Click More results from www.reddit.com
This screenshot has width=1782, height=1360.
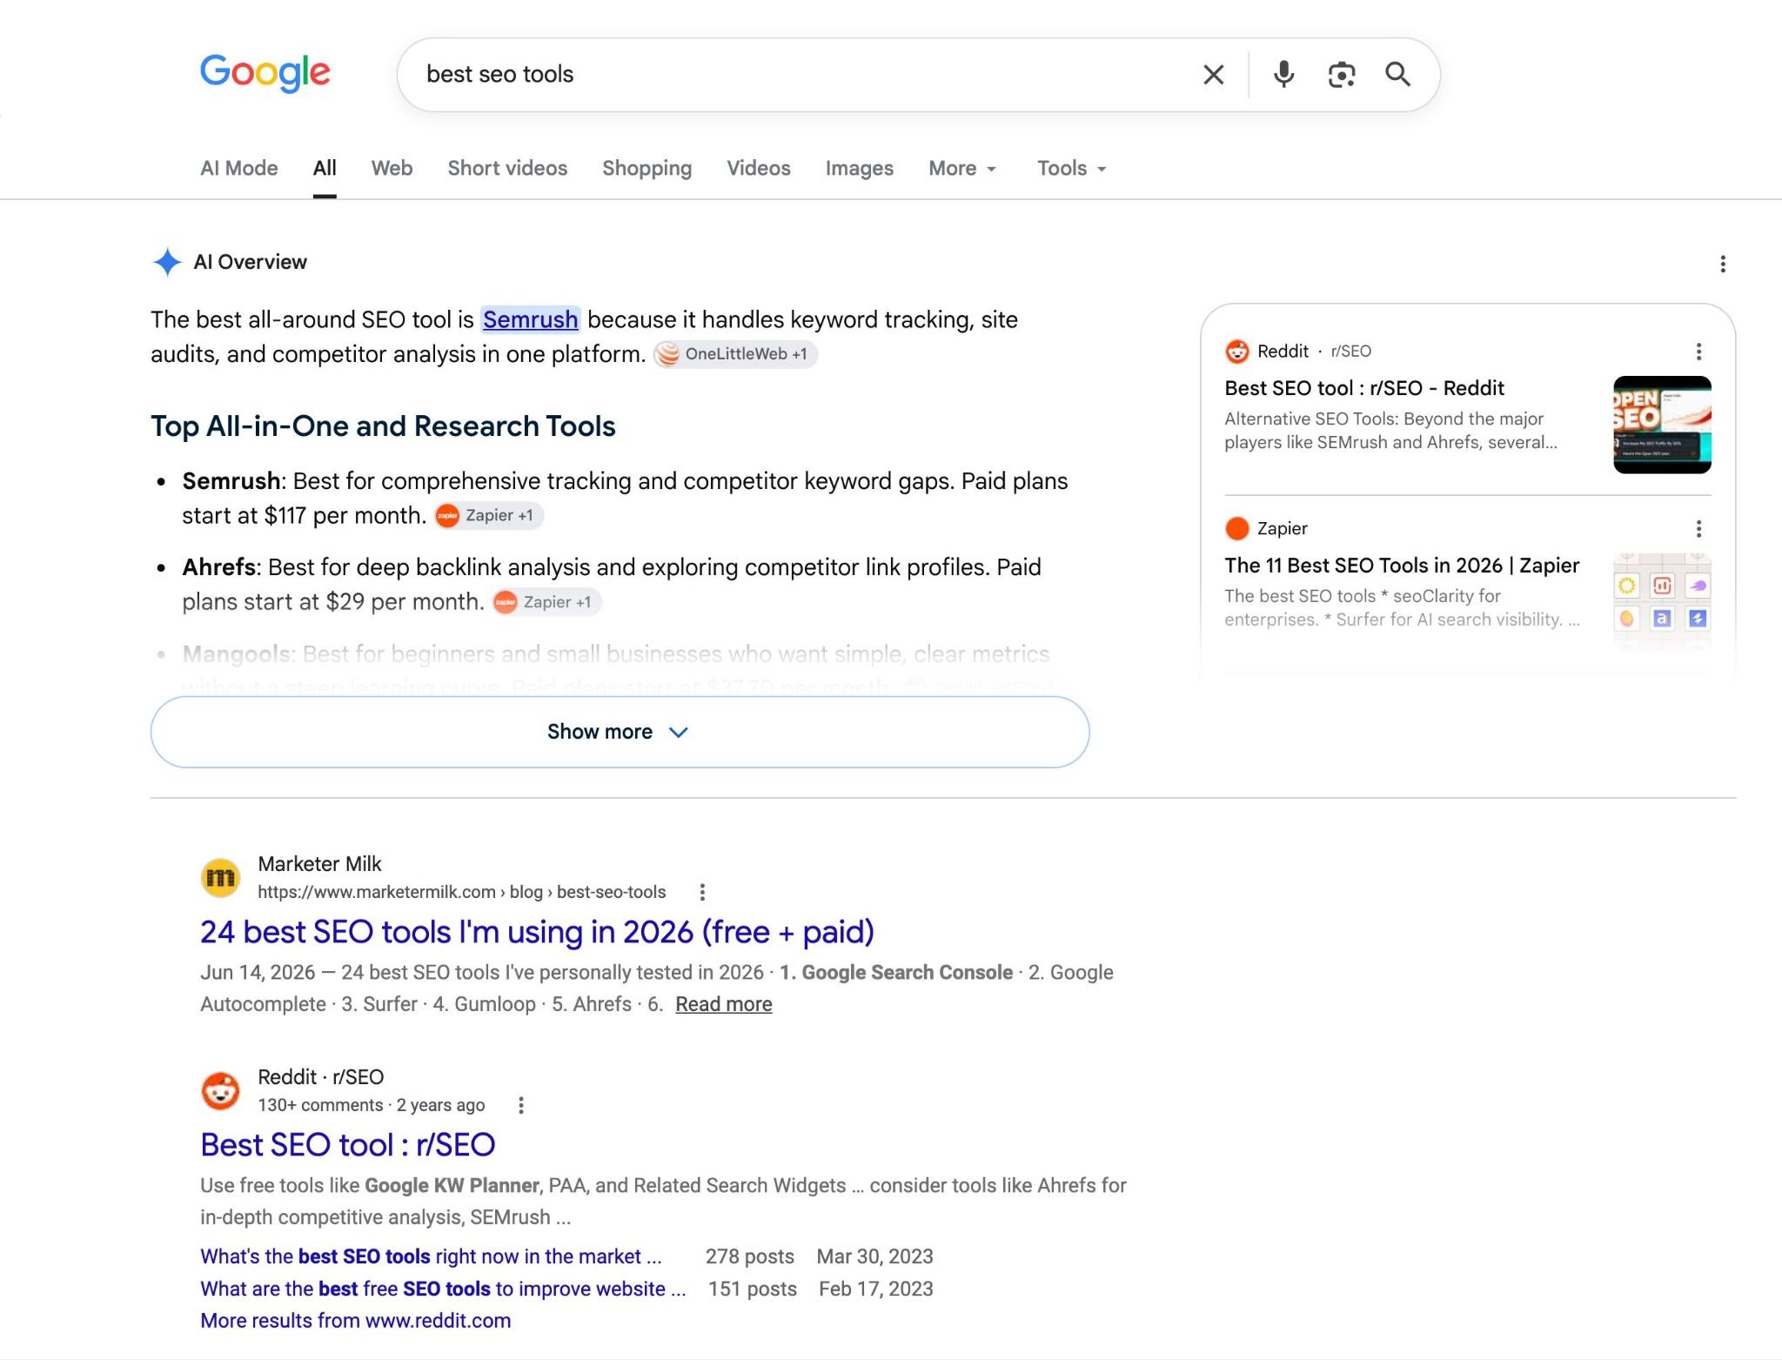pyautogui.click(x=355, y=1321)
